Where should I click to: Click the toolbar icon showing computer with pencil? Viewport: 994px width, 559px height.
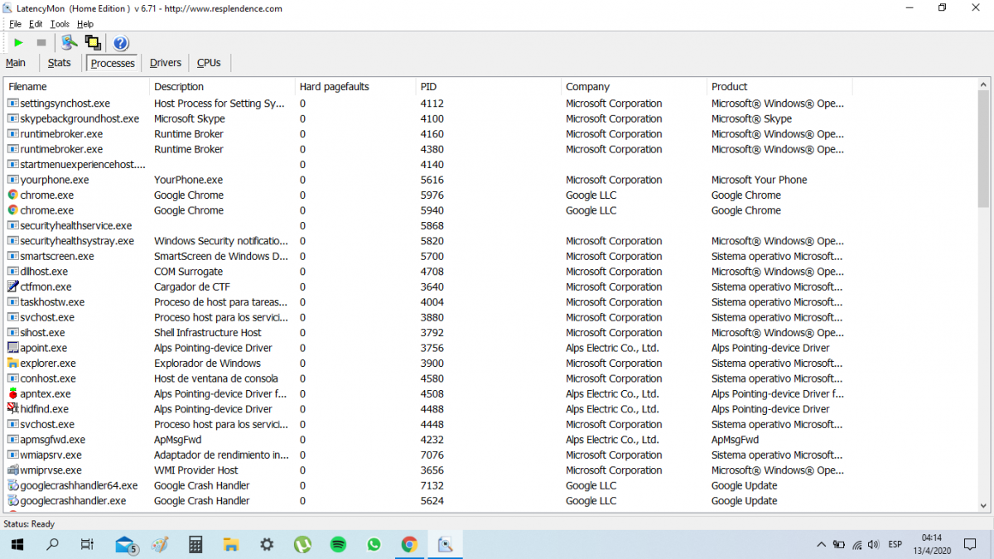click(70, 43)
